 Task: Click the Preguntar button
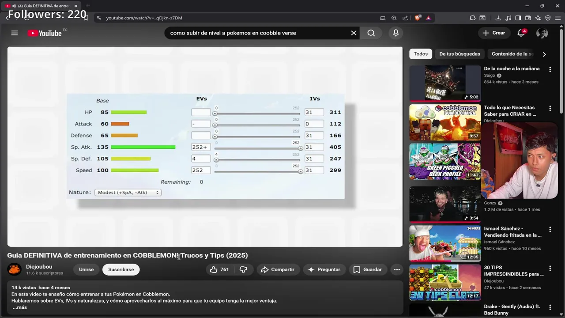tap(324, 269)
